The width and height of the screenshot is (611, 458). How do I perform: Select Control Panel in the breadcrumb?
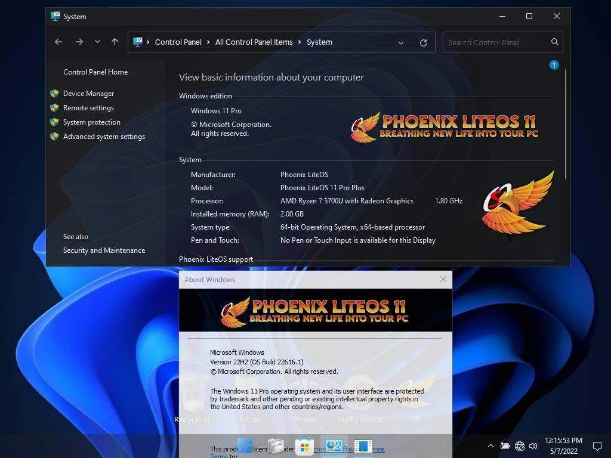(x=178, y=42)
